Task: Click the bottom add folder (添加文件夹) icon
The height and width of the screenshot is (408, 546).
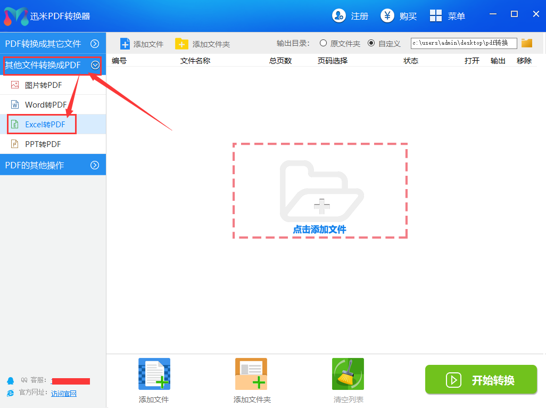Action: pos(251,374)
